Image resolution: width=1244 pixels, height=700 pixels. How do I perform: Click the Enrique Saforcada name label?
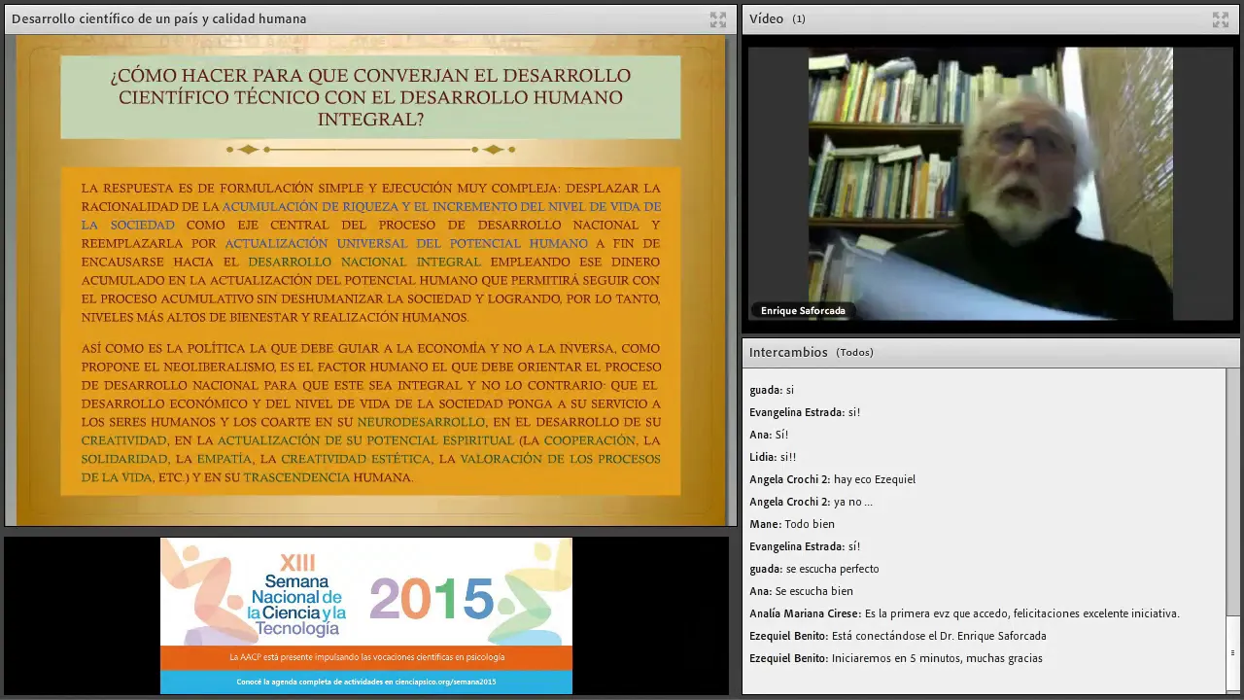point(803,311)
